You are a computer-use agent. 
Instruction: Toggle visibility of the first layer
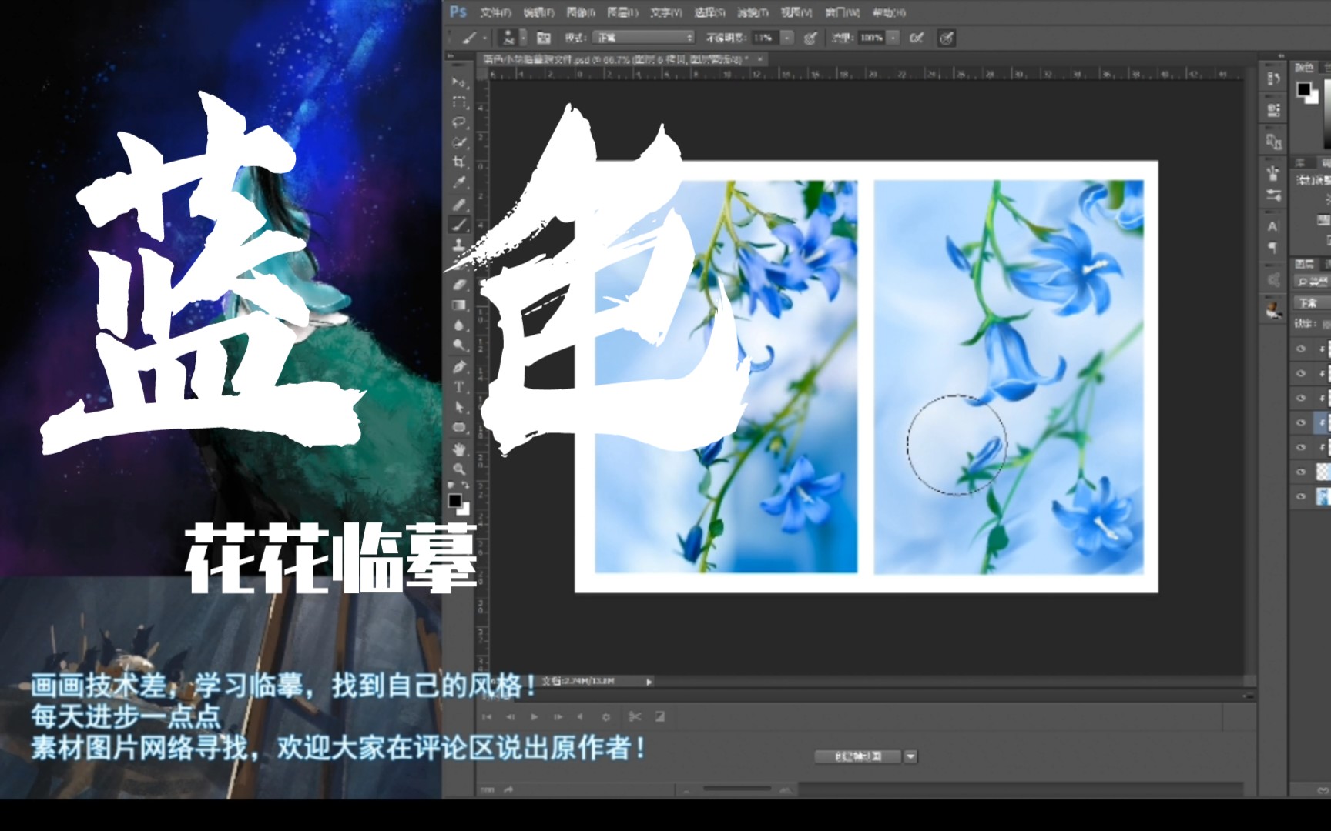(x=1301, y=349)
